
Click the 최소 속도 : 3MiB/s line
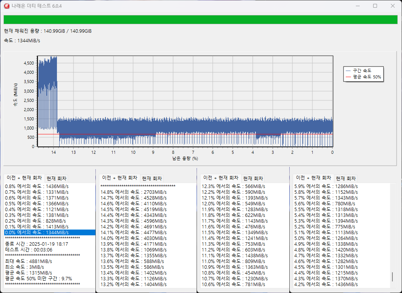pyautogui.click(x=24, y=267)
